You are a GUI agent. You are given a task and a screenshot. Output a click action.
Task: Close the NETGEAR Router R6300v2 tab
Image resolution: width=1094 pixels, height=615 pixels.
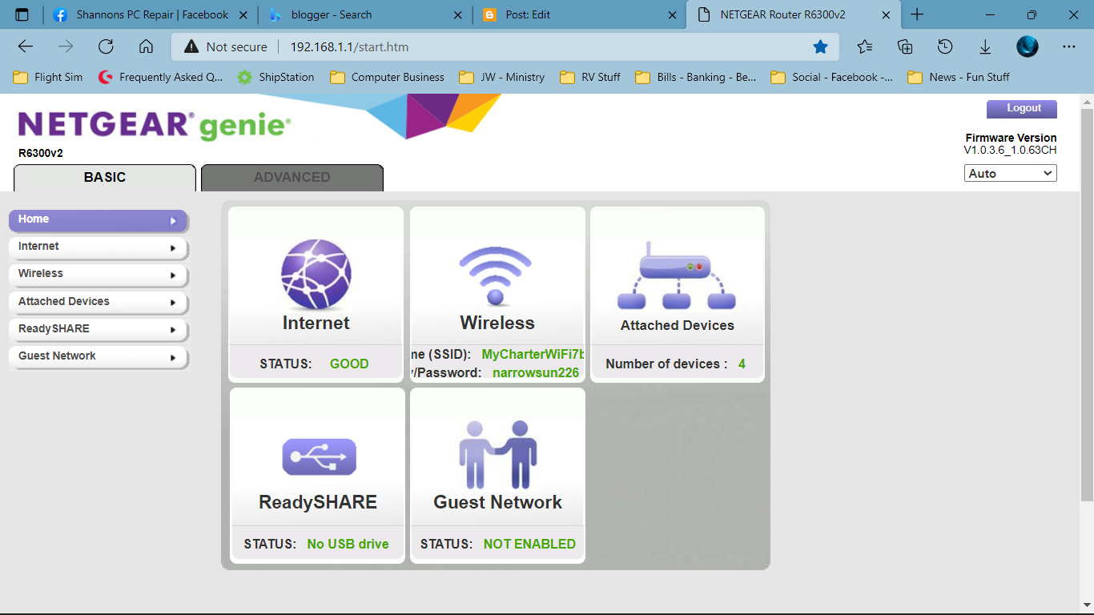pos(885,14)
